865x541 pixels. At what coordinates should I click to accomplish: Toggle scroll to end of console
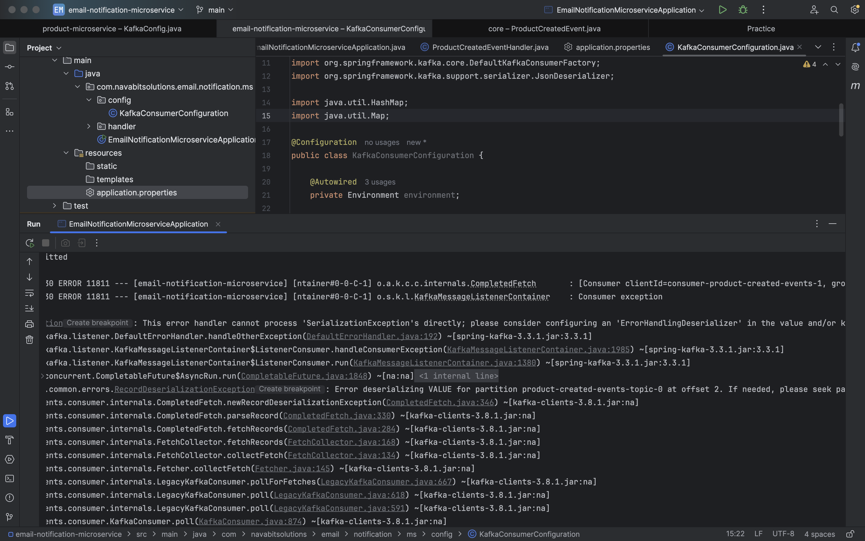tap(29, 308)
